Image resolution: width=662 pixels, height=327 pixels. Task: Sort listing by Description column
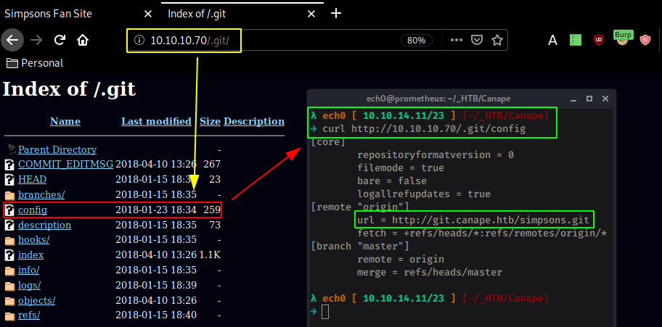coord(254,122)
